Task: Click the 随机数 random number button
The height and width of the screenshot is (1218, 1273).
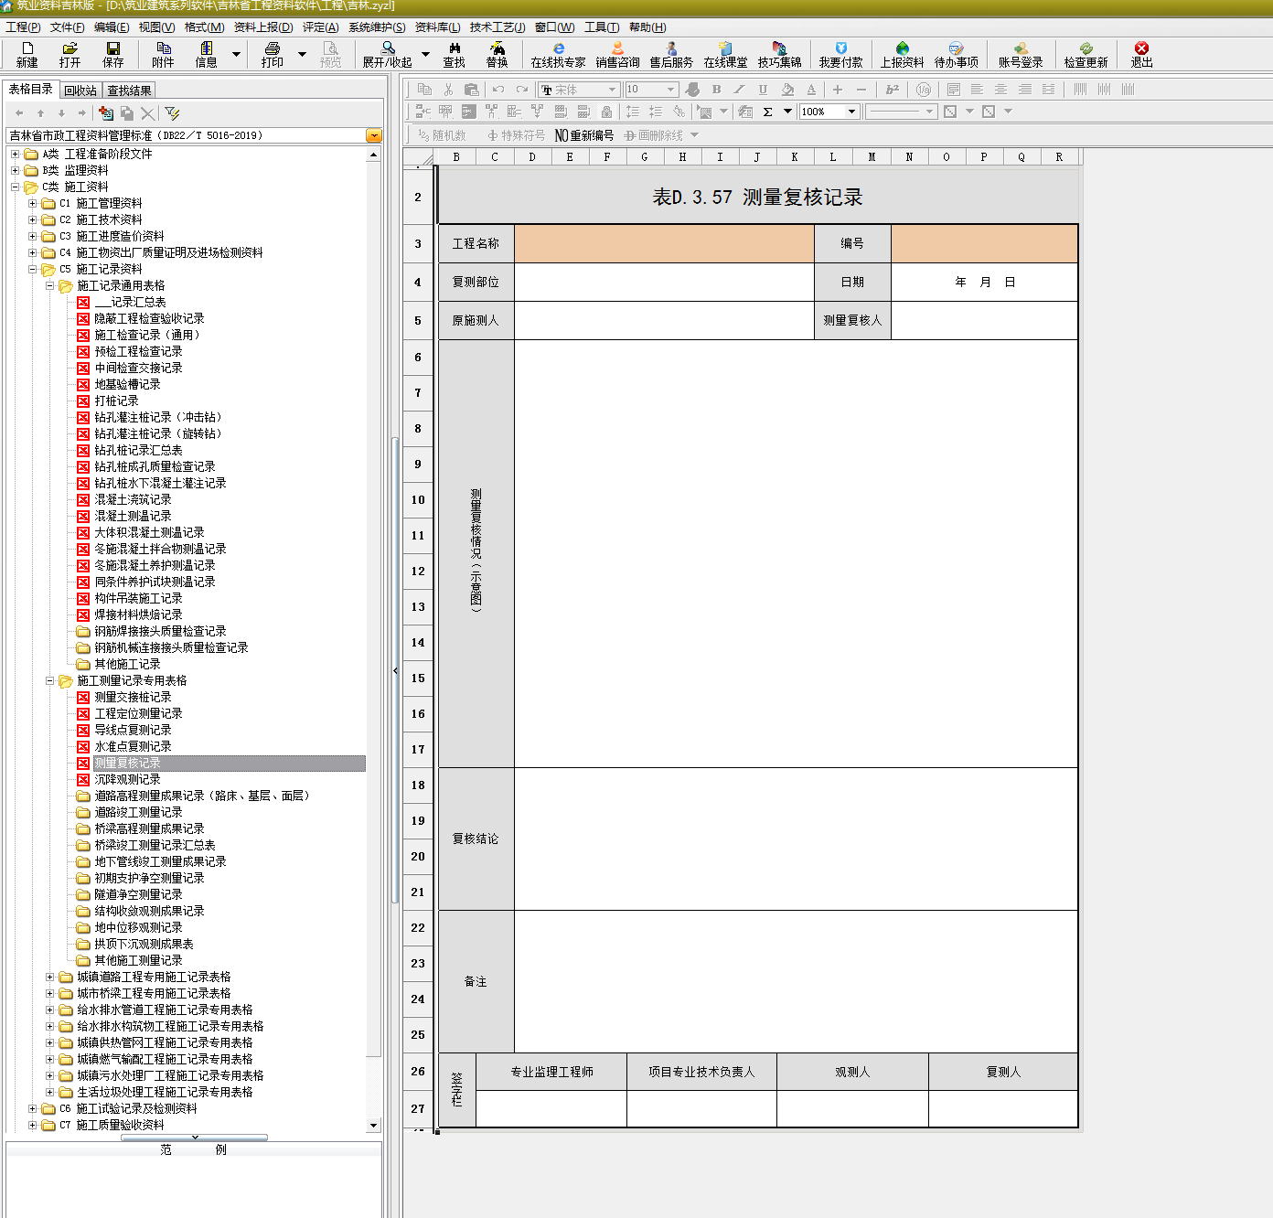Action: [x=442, y=135]
